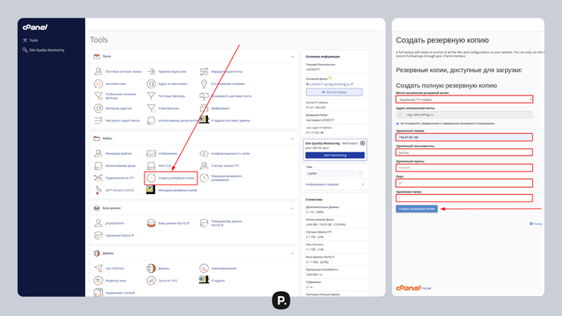Image resolution: width=562 pixels, height=316 pixels.
Task: Open the Маршрутизация почты icon
Action: pos(204,71)
